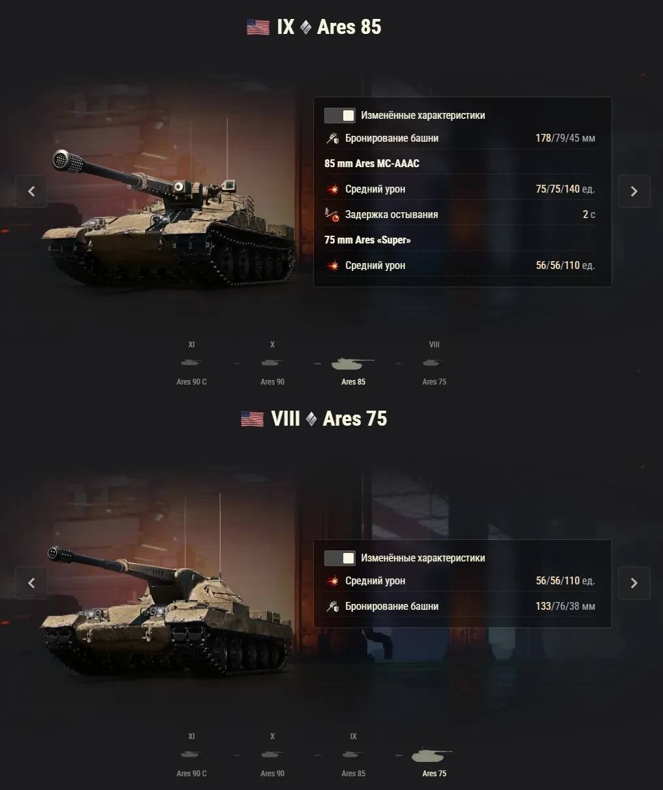663x790 pixels.
Task: Select Ares 85 tier IX in lower branch
Action: pyautogui.click(x=353, y=755)
